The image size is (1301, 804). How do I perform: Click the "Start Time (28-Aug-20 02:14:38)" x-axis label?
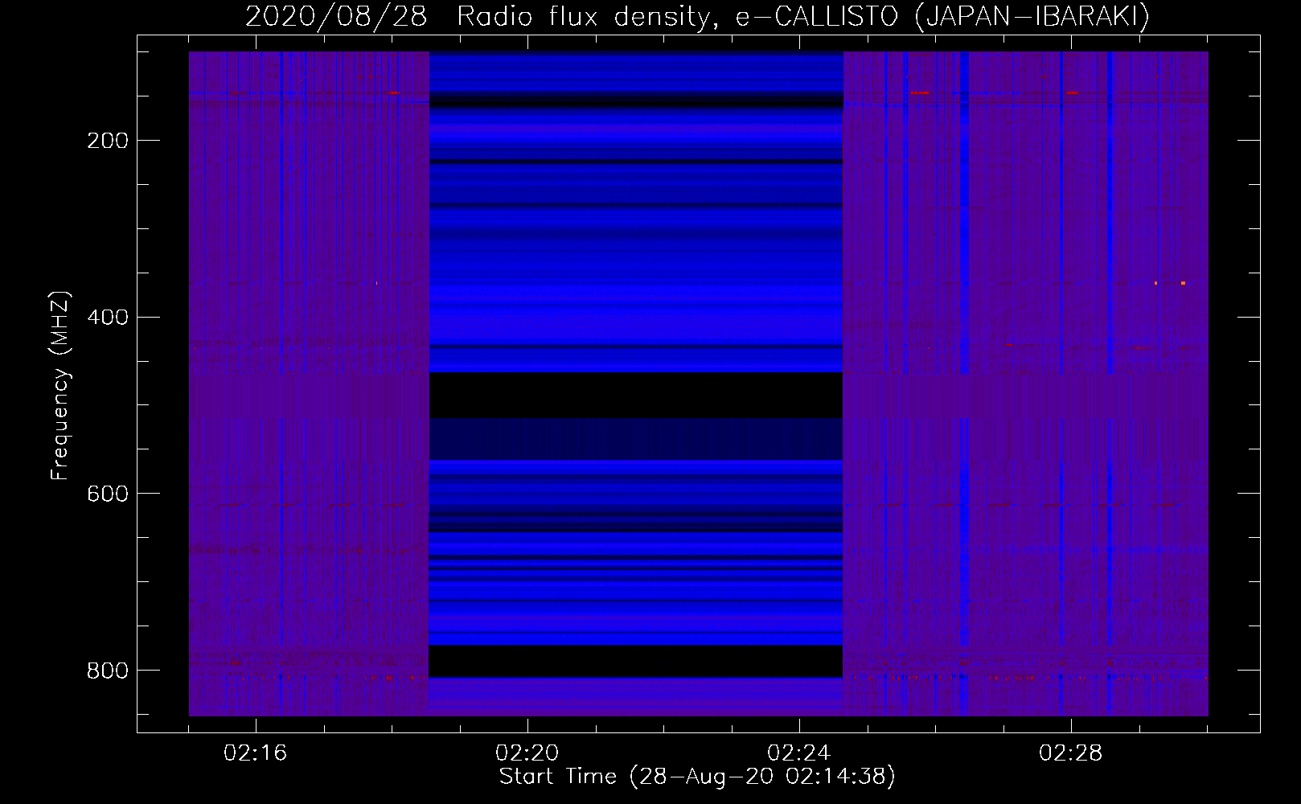tap(697, 777)
